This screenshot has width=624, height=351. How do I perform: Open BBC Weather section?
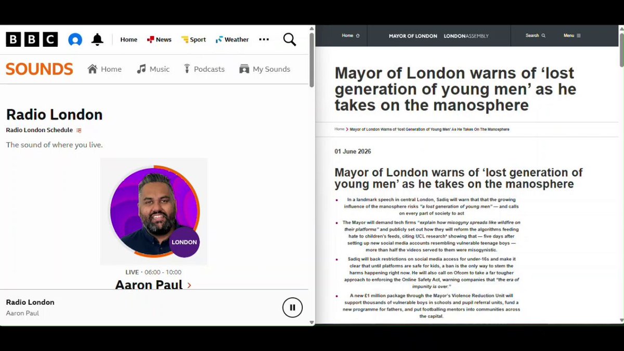tap(232, 40)
